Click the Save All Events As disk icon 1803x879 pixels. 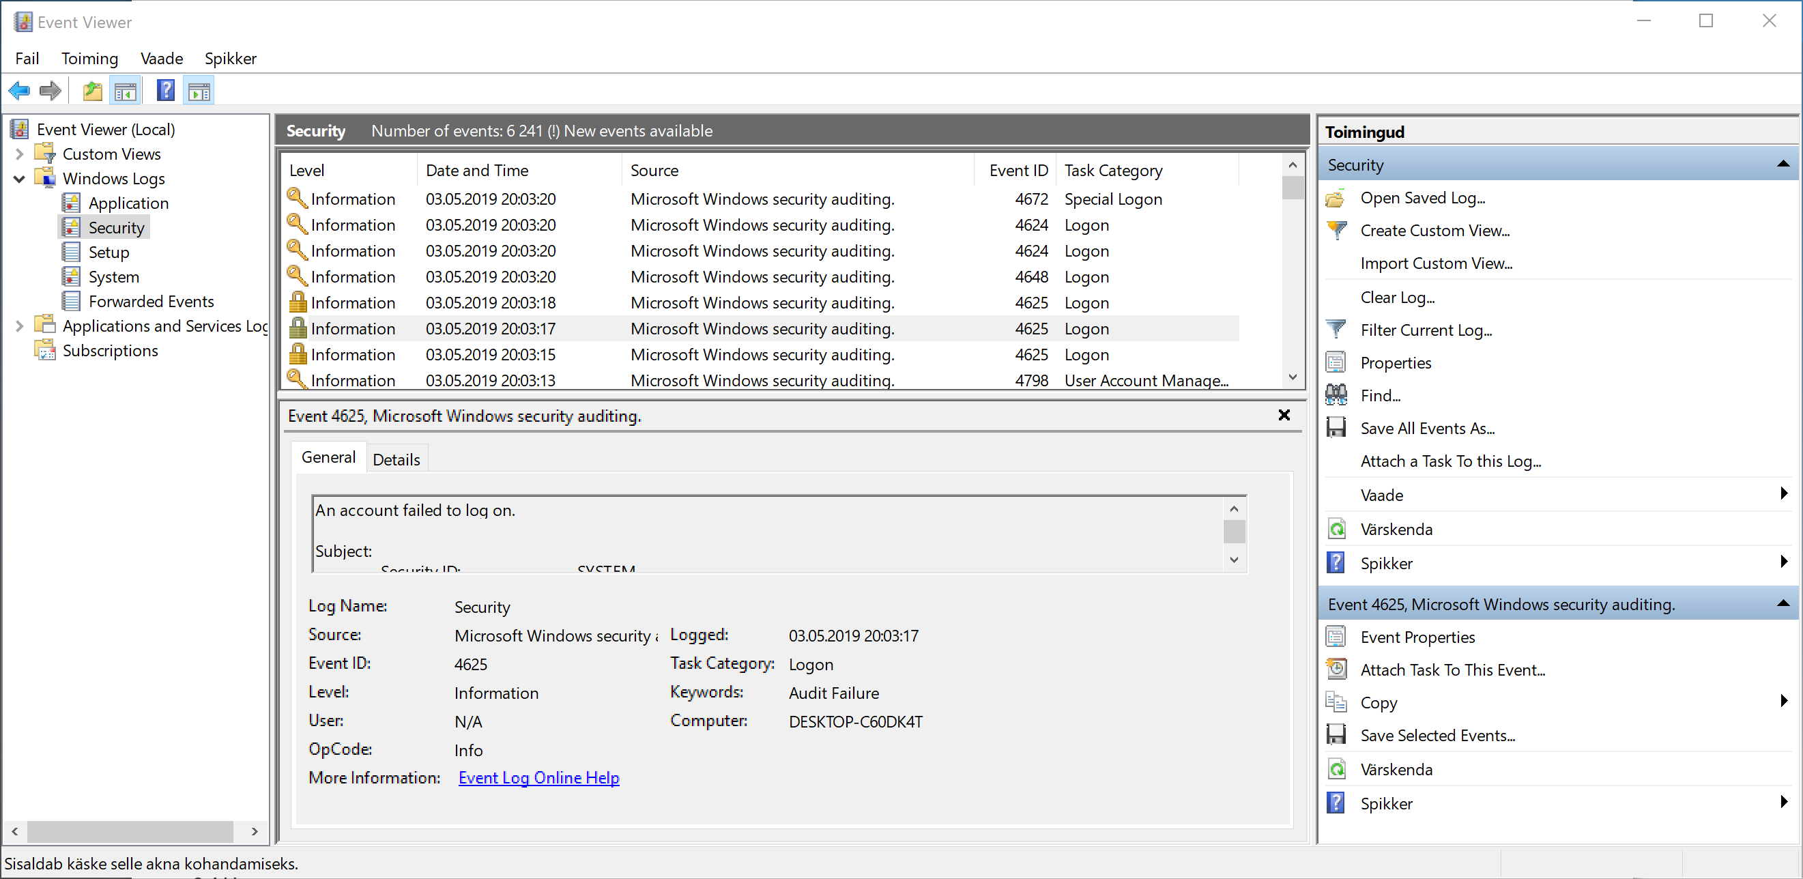tap(1336, 429)
